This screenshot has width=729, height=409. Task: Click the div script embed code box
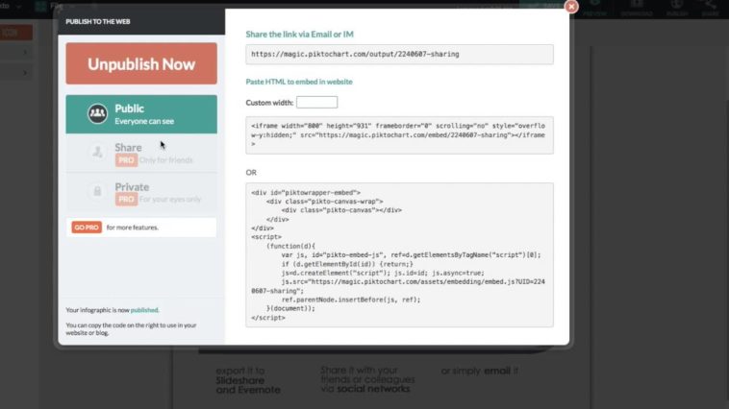click(399, 254)
